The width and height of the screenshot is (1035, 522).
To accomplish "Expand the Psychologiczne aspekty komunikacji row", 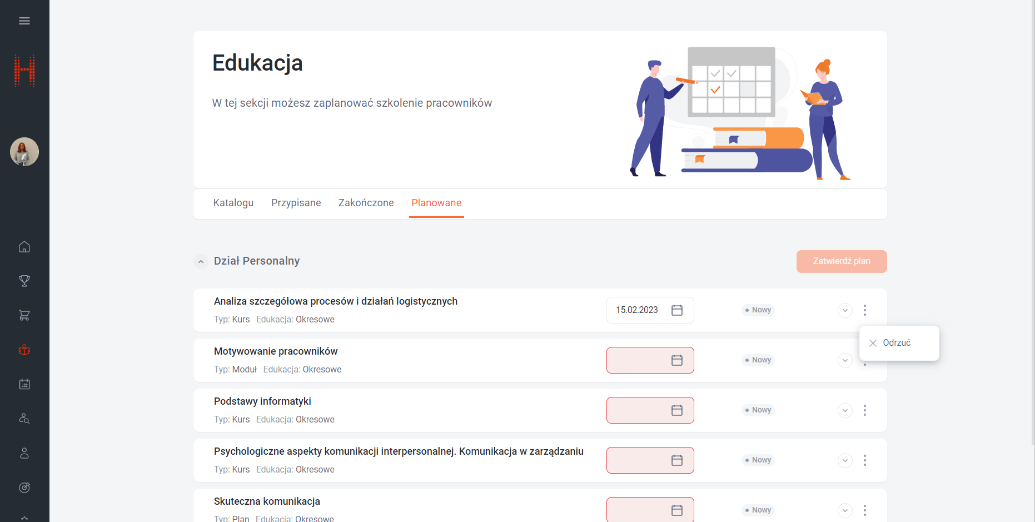I will 845,460.
